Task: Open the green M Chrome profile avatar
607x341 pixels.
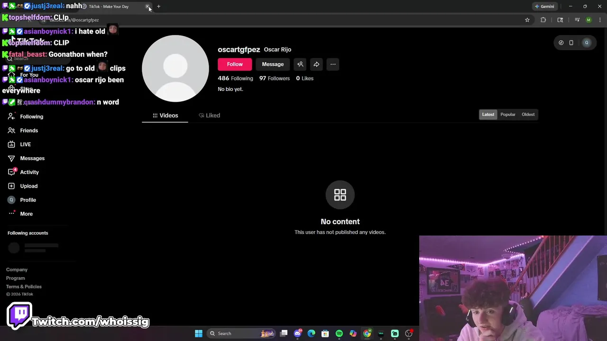Action: [589, 20]
